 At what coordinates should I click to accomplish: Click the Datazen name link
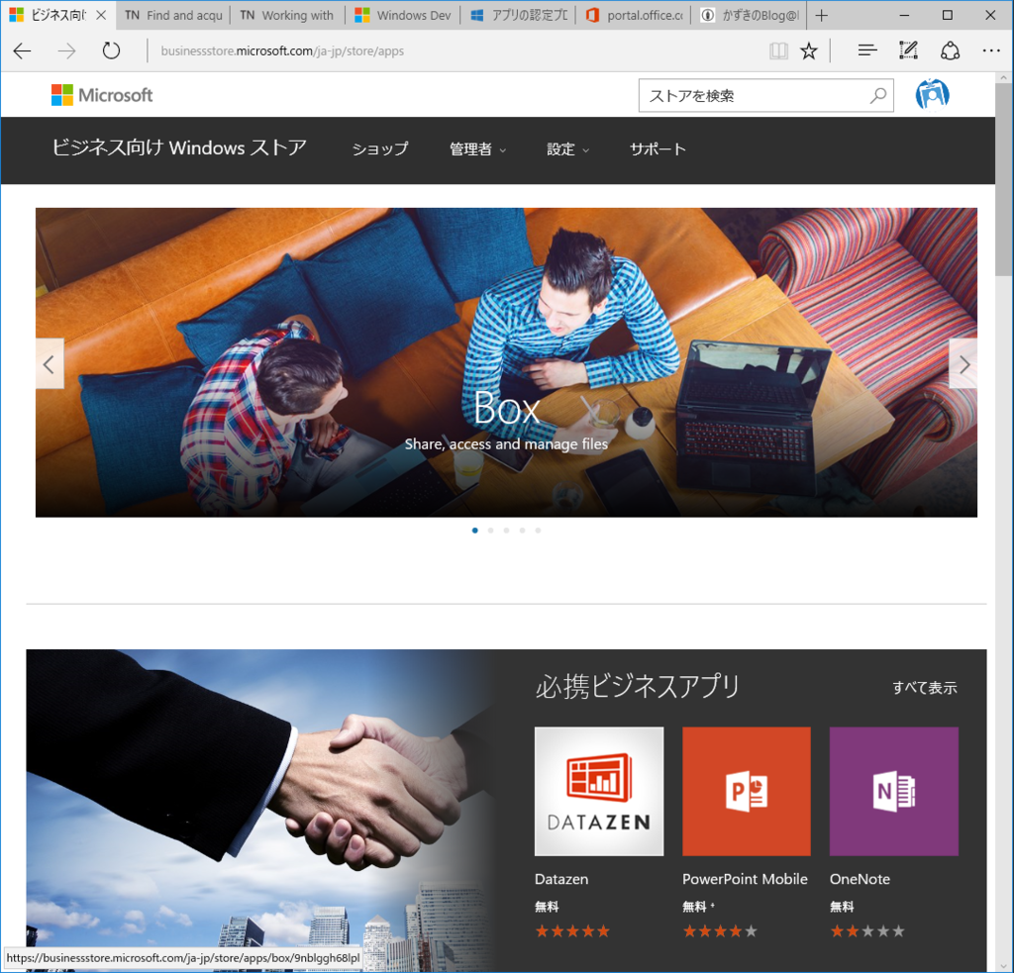pyautogui.click(x=561, y=879)
